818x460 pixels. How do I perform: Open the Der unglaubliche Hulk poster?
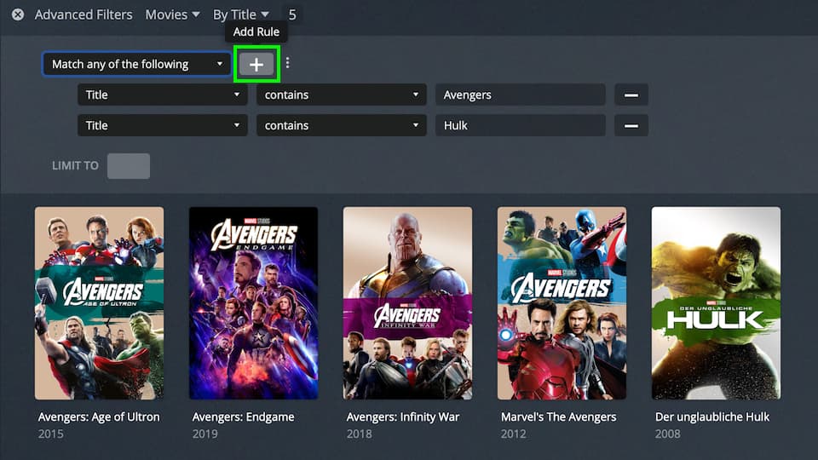(x=717, y=303)
